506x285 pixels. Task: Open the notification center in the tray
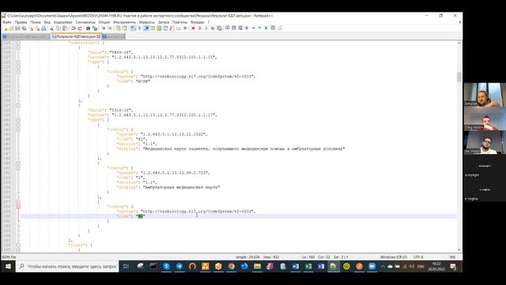(x=453, y=267)
